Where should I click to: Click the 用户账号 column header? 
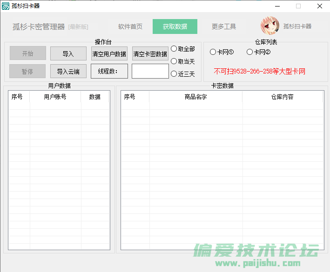(55, 97)
